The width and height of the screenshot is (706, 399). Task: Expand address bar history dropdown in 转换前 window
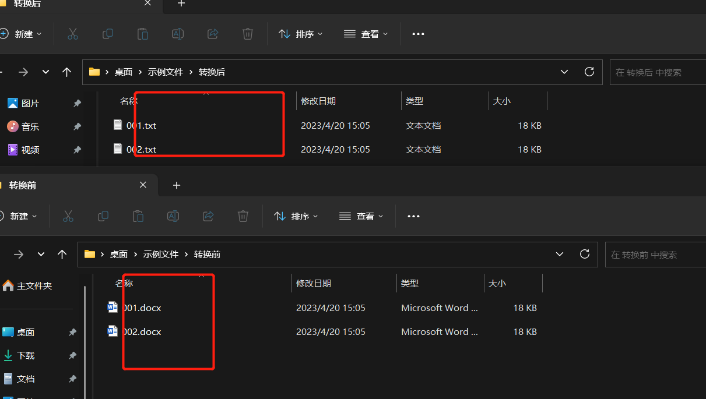(560, 254)
